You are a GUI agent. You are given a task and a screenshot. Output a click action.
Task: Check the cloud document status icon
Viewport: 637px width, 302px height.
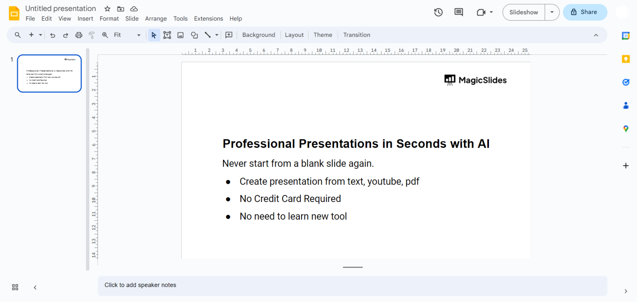[134, 9]
